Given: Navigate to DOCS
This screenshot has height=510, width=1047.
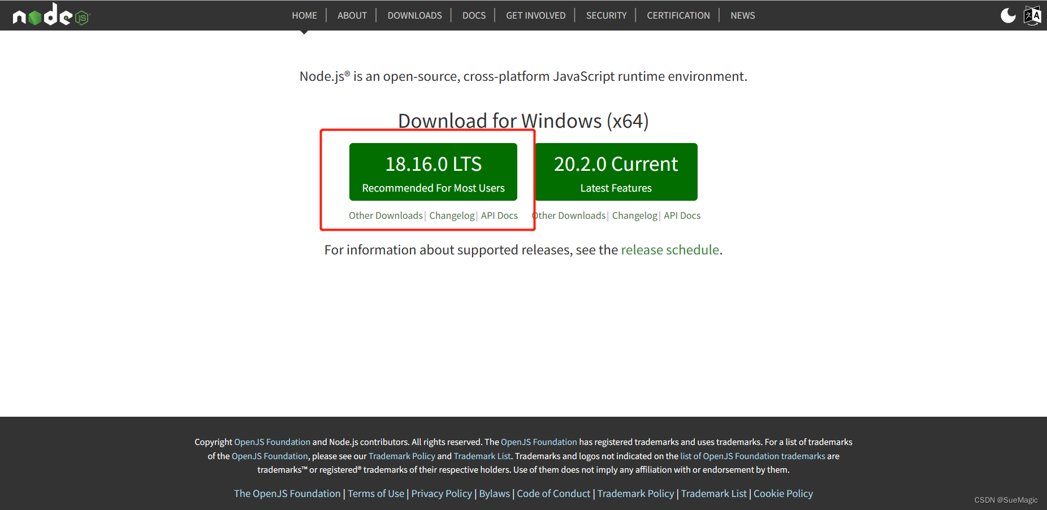Looking at the screenshot, I should tap(474, 15).
